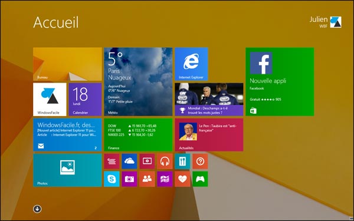354x221 pixels.
Task: Click the Julien account picture
Action: pos(336,22)
